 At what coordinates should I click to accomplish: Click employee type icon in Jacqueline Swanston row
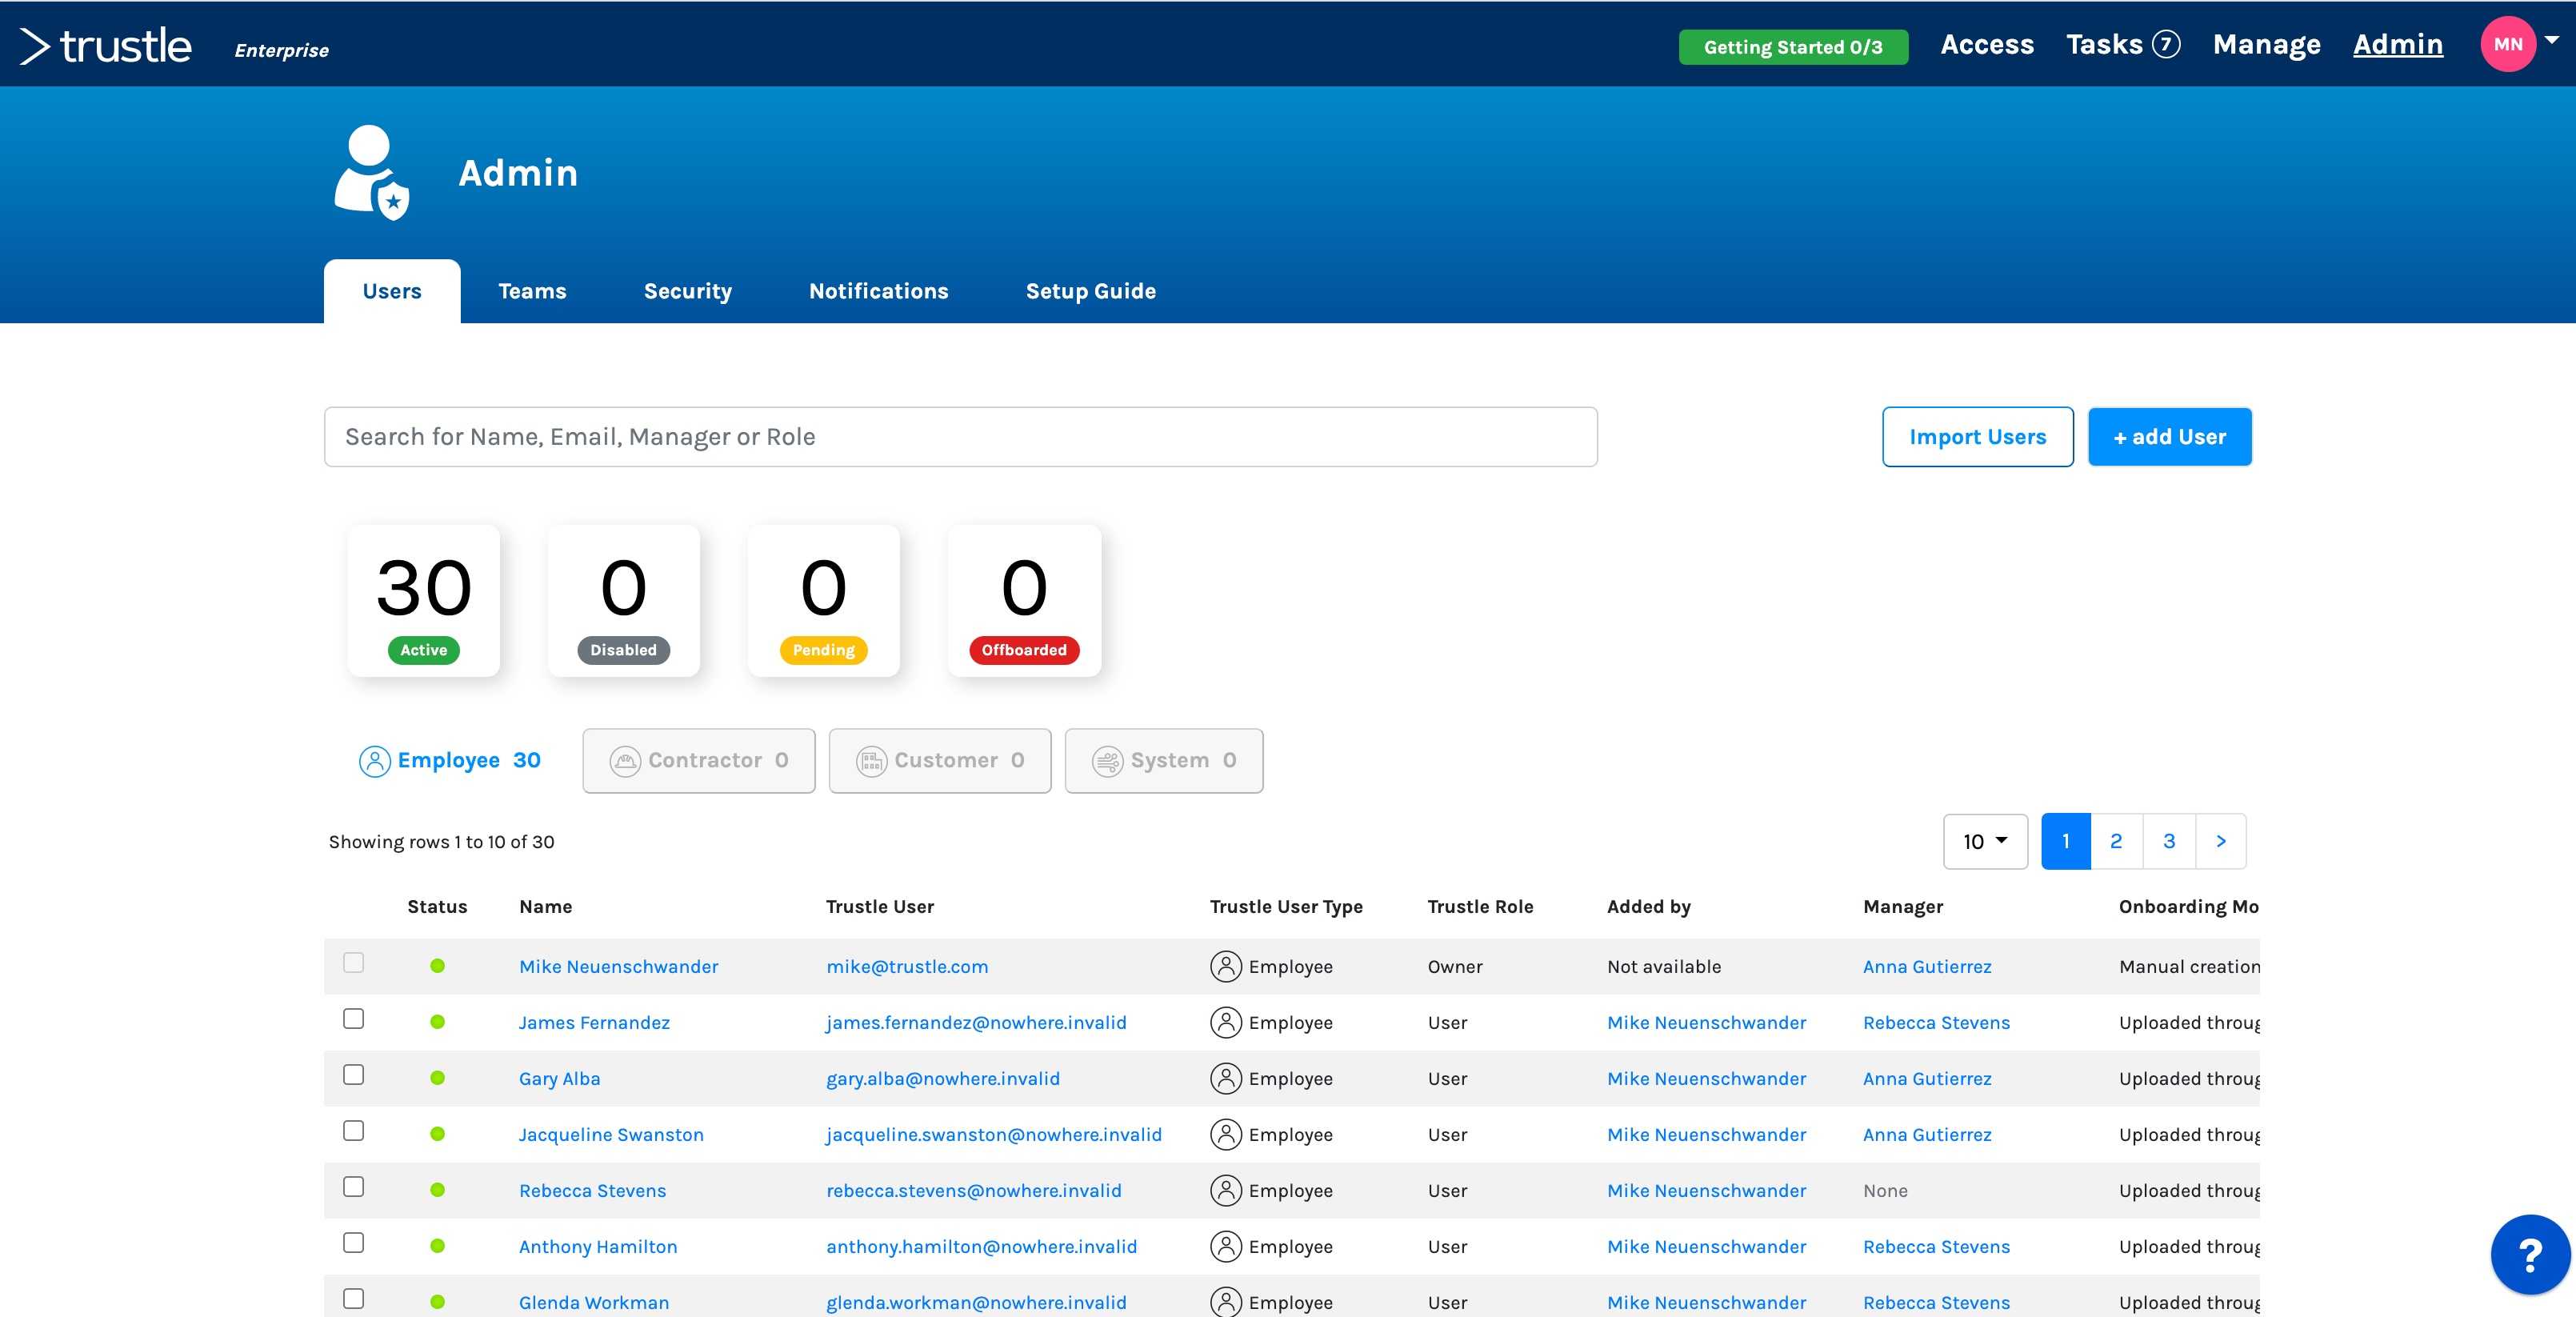coord(1226,1134)
